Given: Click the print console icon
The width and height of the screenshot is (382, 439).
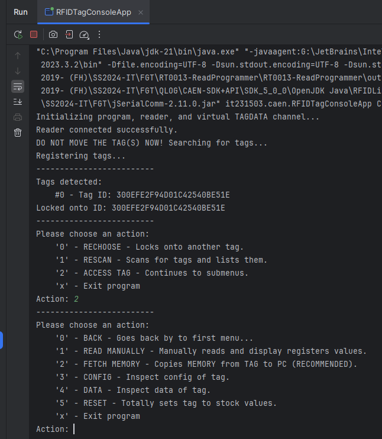Looking at the screenshot, I should pos(18,117).
